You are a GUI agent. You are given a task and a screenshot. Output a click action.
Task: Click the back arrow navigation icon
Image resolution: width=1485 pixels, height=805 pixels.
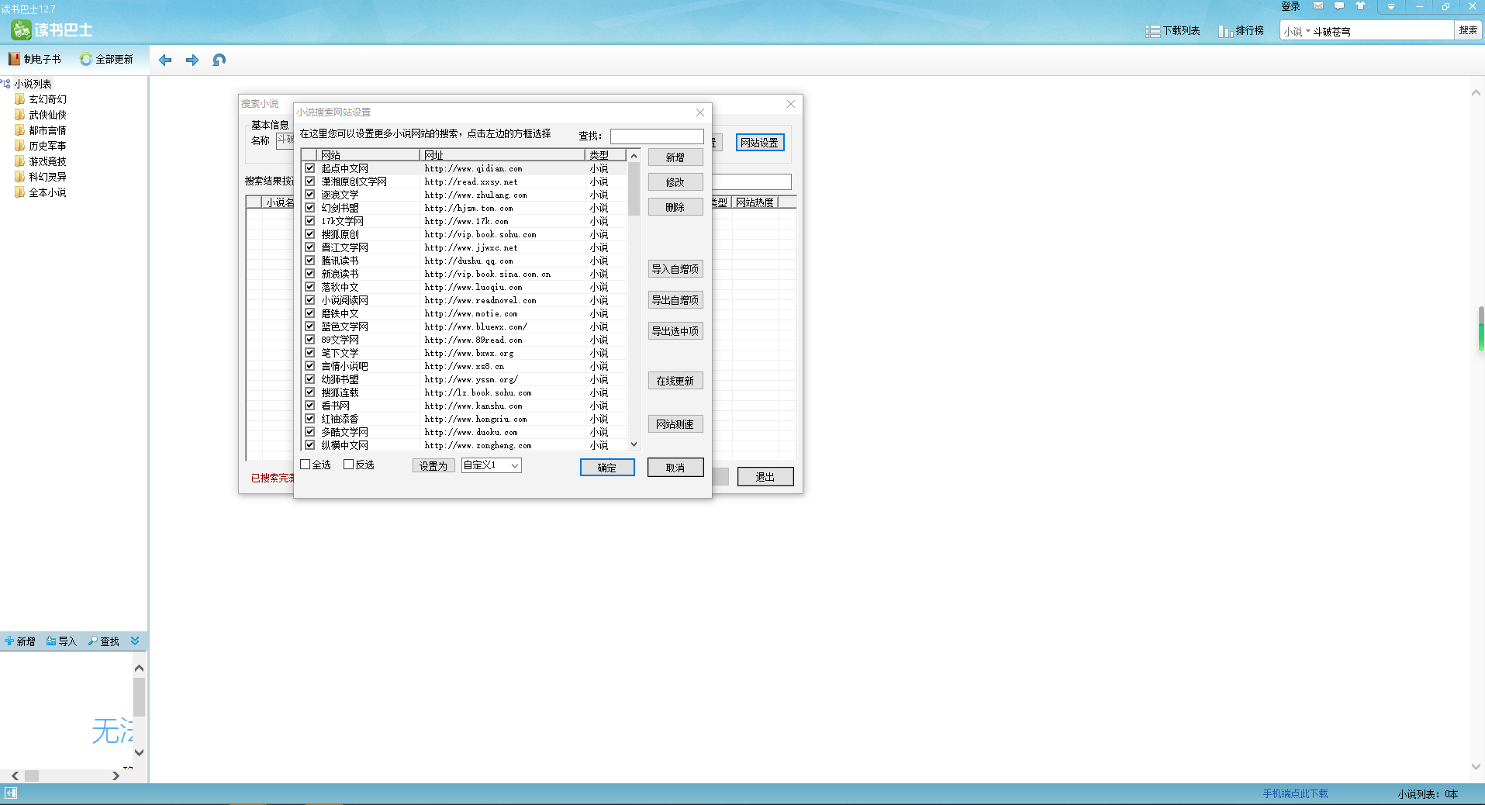tap(165, 60)
